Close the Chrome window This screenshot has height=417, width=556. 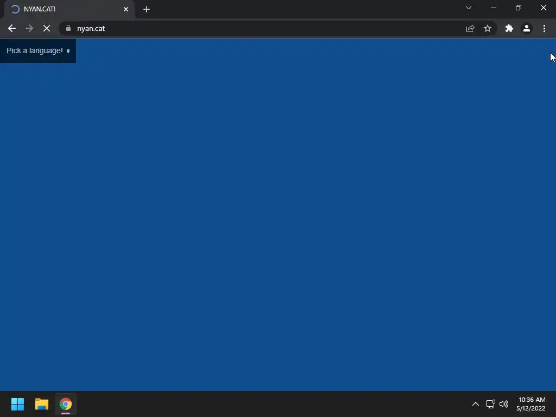click(x=543, y=8)
